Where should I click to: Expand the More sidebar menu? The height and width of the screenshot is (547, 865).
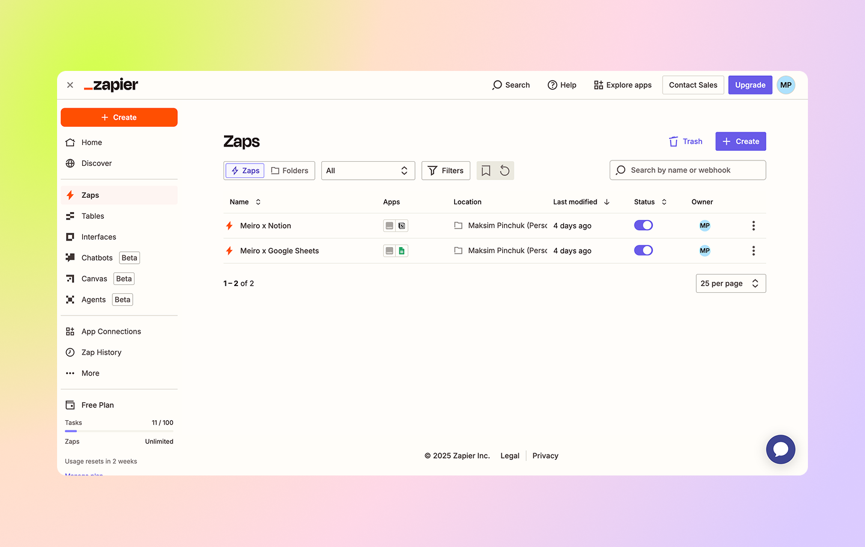[x=119, y=373]
